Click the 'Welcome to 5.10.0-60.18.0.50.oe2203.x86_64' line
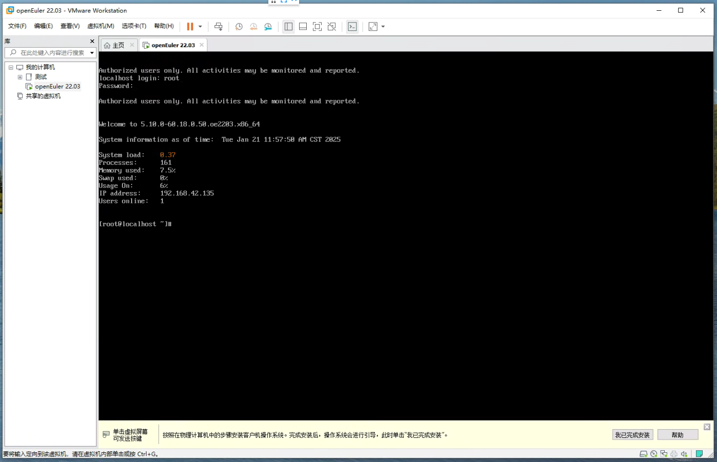717x462 pixels. pyautogui.click(x=179, y=124)
